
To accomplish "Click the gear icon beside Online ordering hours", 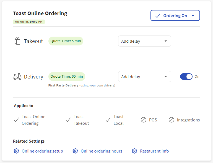I will [75, 151].
